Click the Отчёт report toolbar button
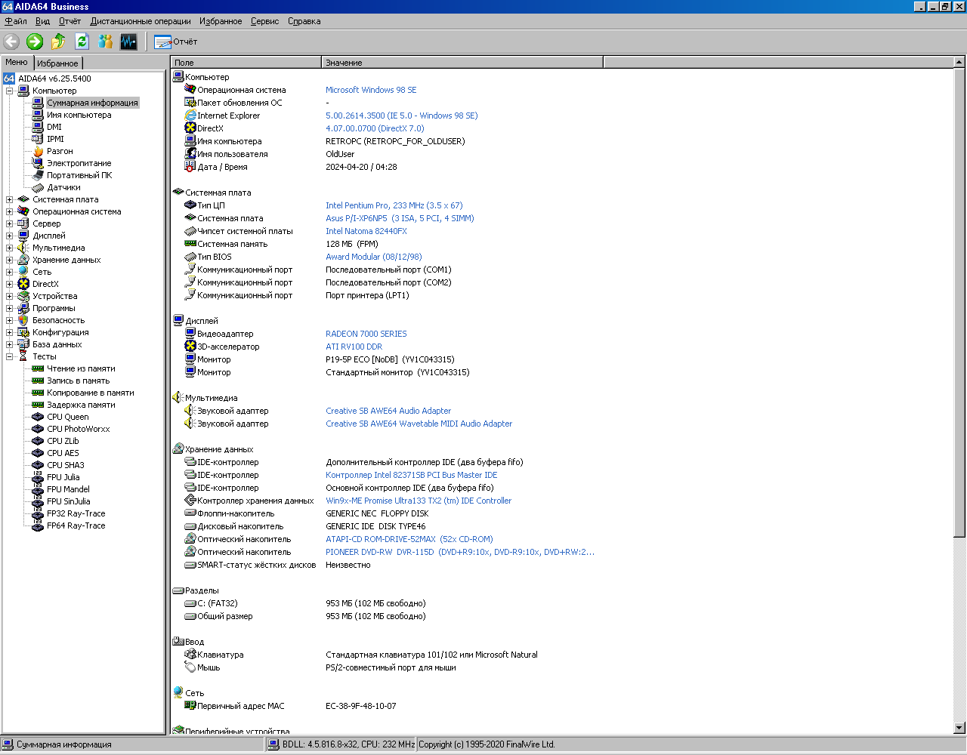This screenshot has width=967, height=755. (x=176, y=42)
